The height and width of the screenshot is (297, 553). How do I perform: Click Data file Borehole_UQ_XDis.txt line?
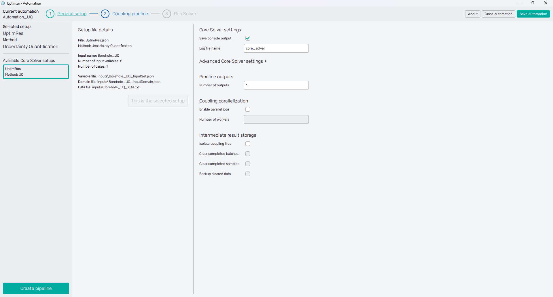point(109,87)
